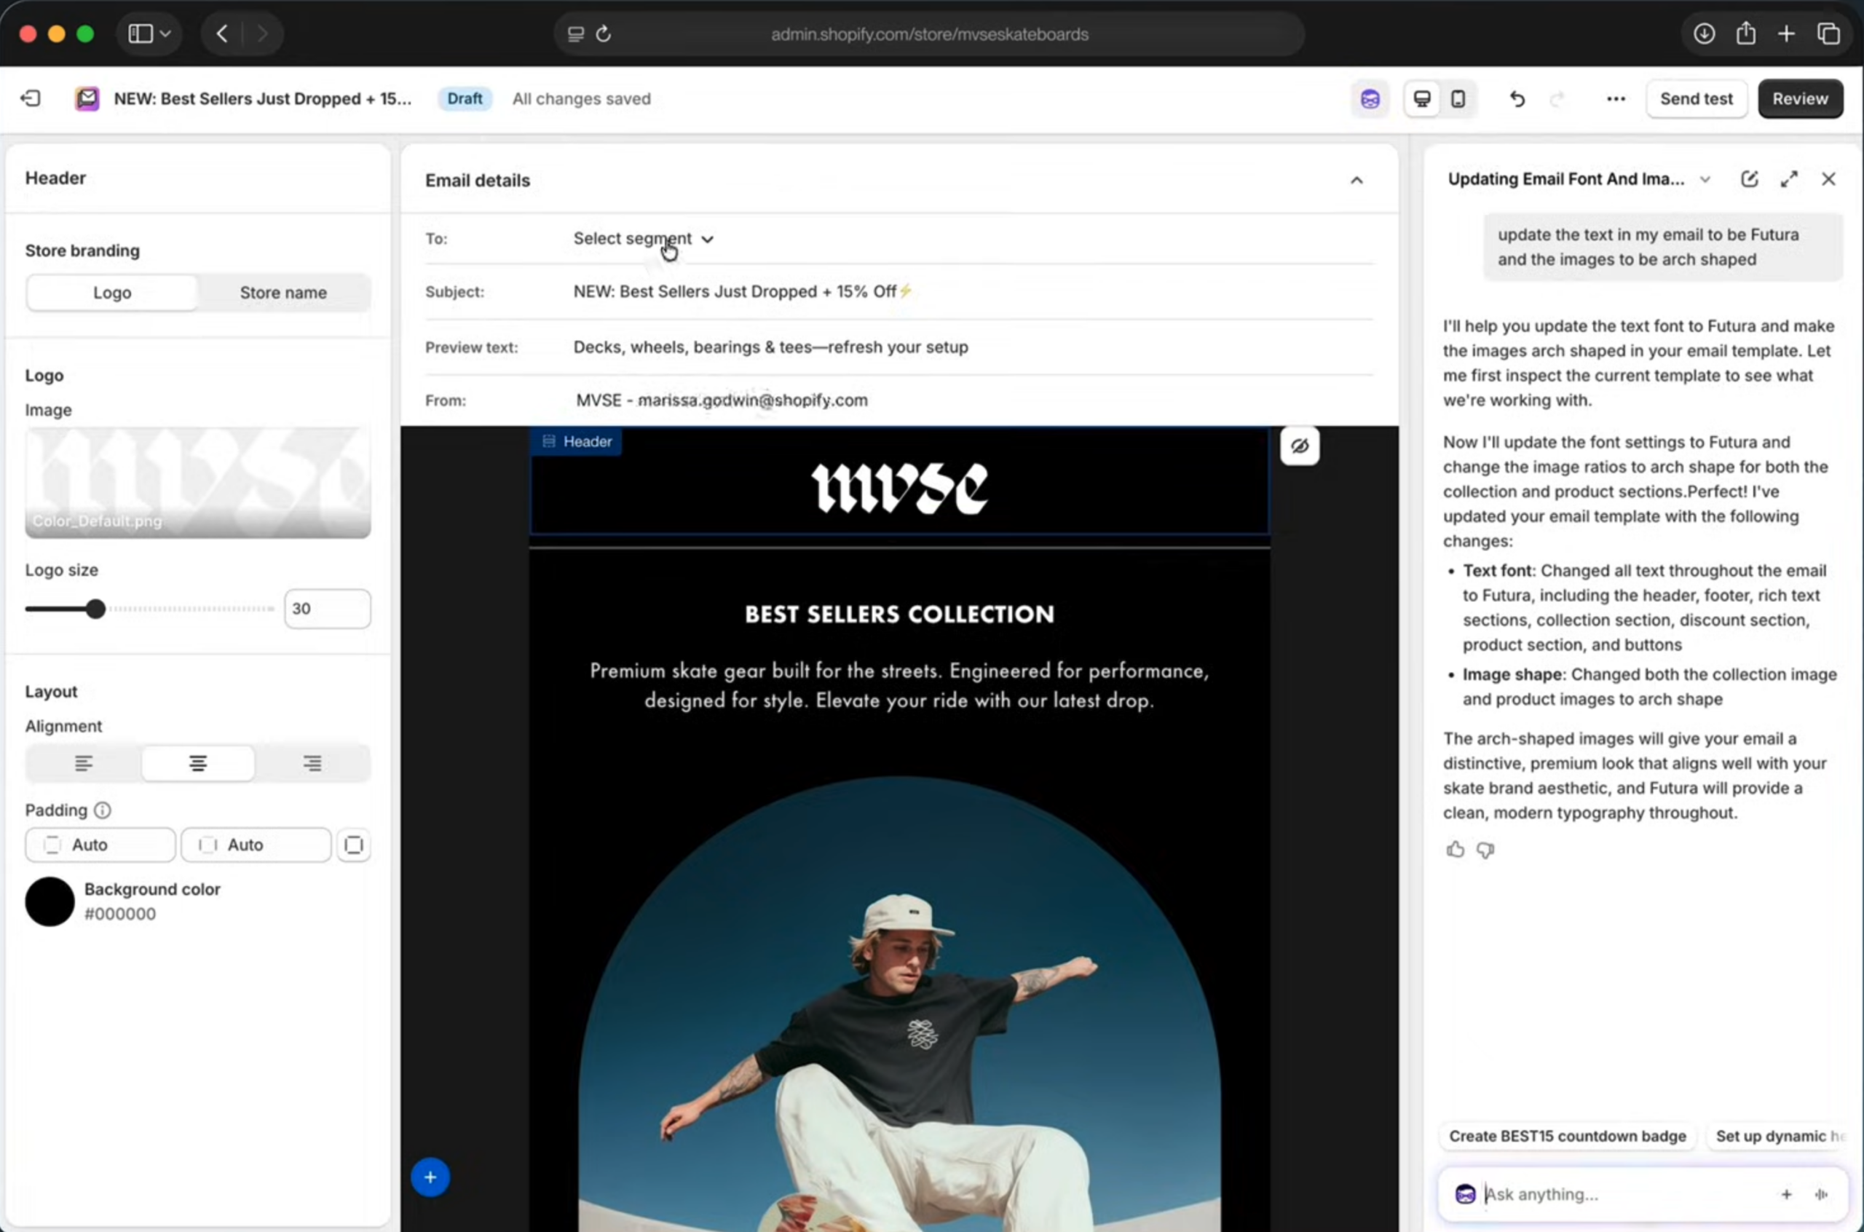
Task: Collapse the Email details section
Action: pyautogui.click(x=1356, y=181)
